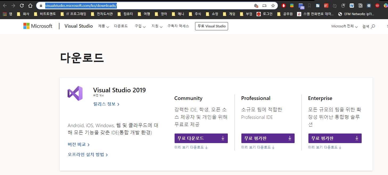The image size is (388, 175).
Task: Expand the 지원 menu
Action: [x=157, y=26]
